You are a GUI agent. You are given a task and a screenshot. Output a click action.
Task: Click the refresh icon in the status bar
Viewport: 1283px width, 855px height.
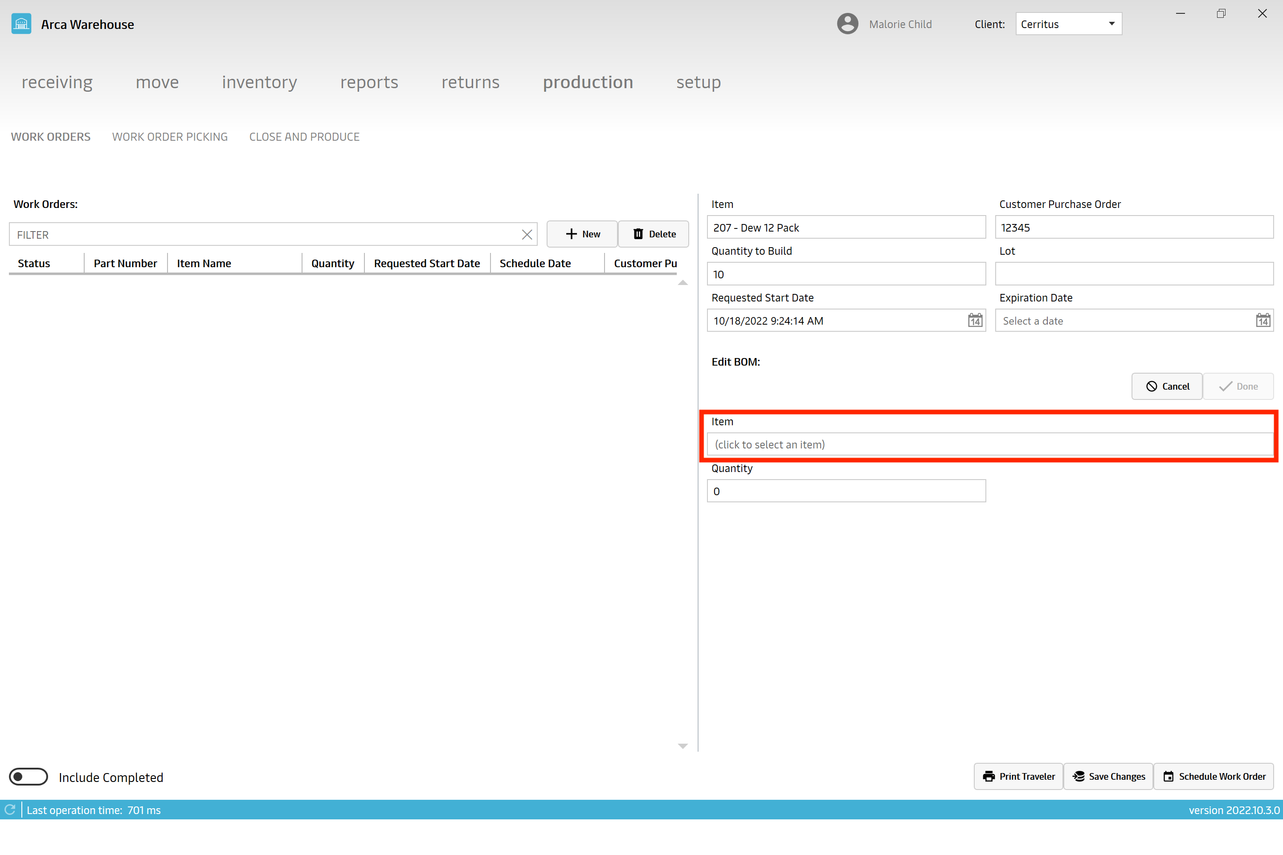click(10, 810)
